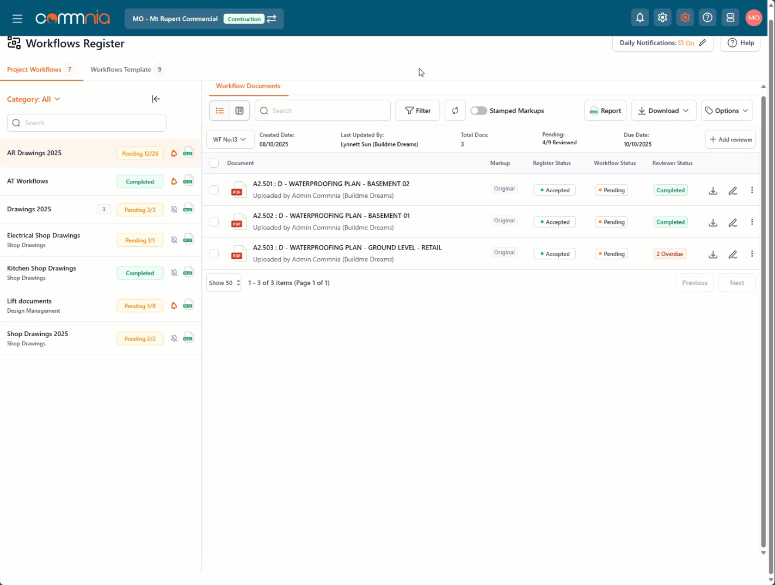Select the Lift documents workflow
The width and height of the screenshot is (775, 585).
click(x=29, y=301)
